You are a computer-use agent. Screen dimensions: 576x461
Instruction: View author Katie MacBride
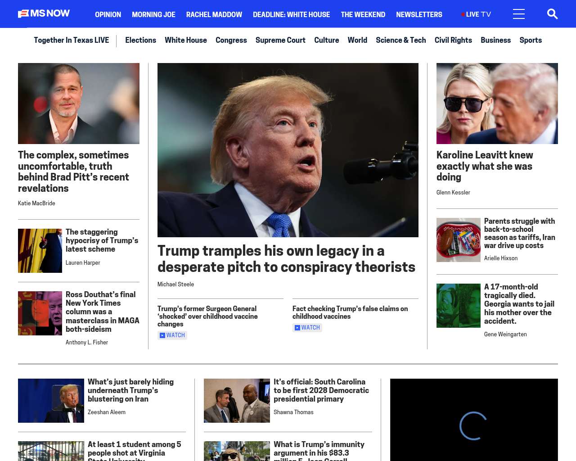[x=36, y=203]
